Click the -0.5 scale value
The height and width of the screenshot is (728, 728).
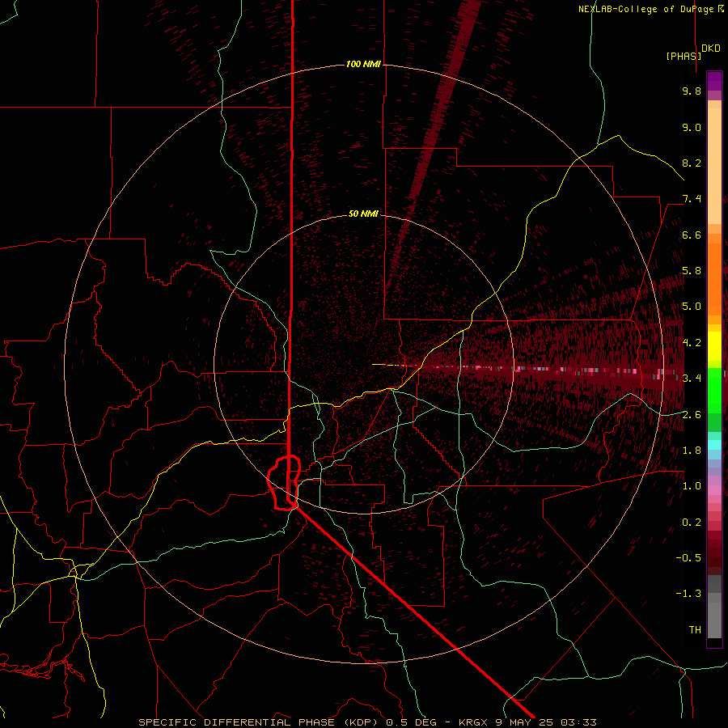click(x=688, y=557)
